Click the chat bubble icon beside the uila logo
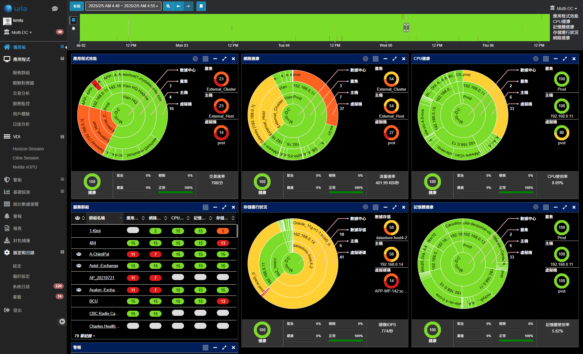 click(x=55, y=9)
